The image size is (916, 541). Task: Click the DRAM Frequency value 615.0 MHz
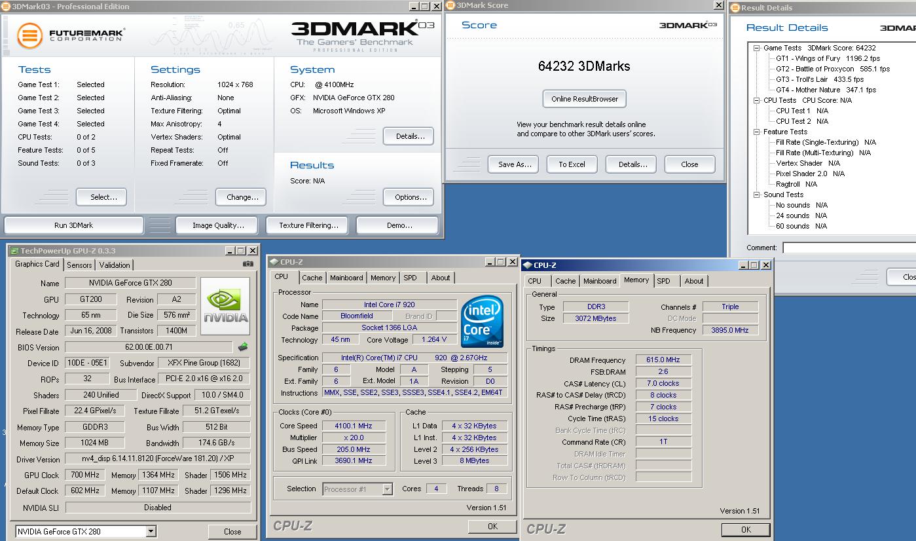[x=663, y=360]
